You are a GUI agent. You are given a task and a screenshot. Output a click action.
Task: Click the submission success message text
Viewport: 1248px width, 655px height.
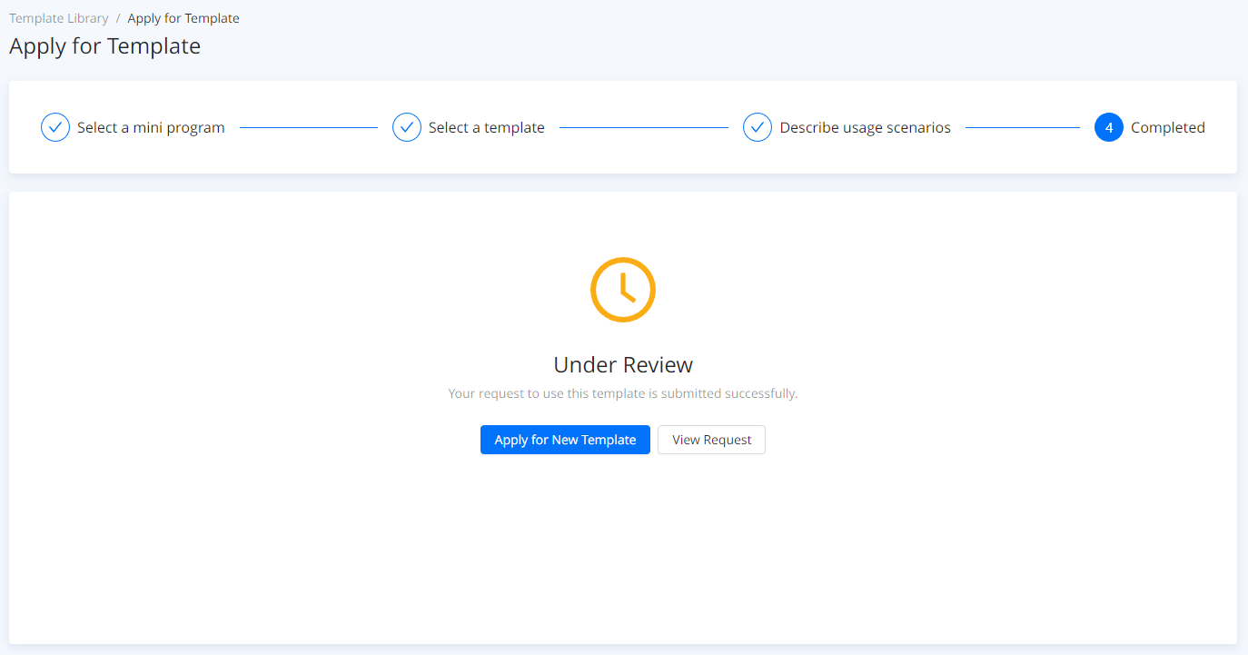(x=623, y=394)
